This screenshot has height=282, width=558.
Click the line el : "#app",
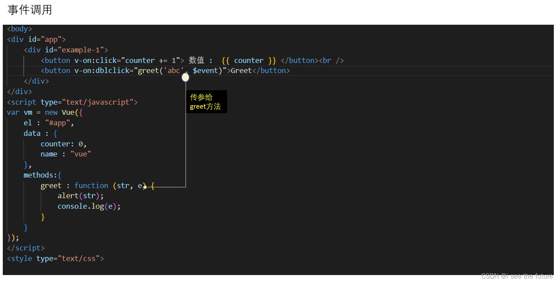click(49, 123)
